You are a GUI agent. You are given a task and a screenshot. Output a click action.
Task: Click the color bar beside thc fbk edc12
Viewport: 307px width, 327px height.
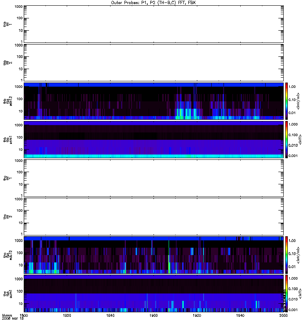pyautogui.click(x=287, y=255)
